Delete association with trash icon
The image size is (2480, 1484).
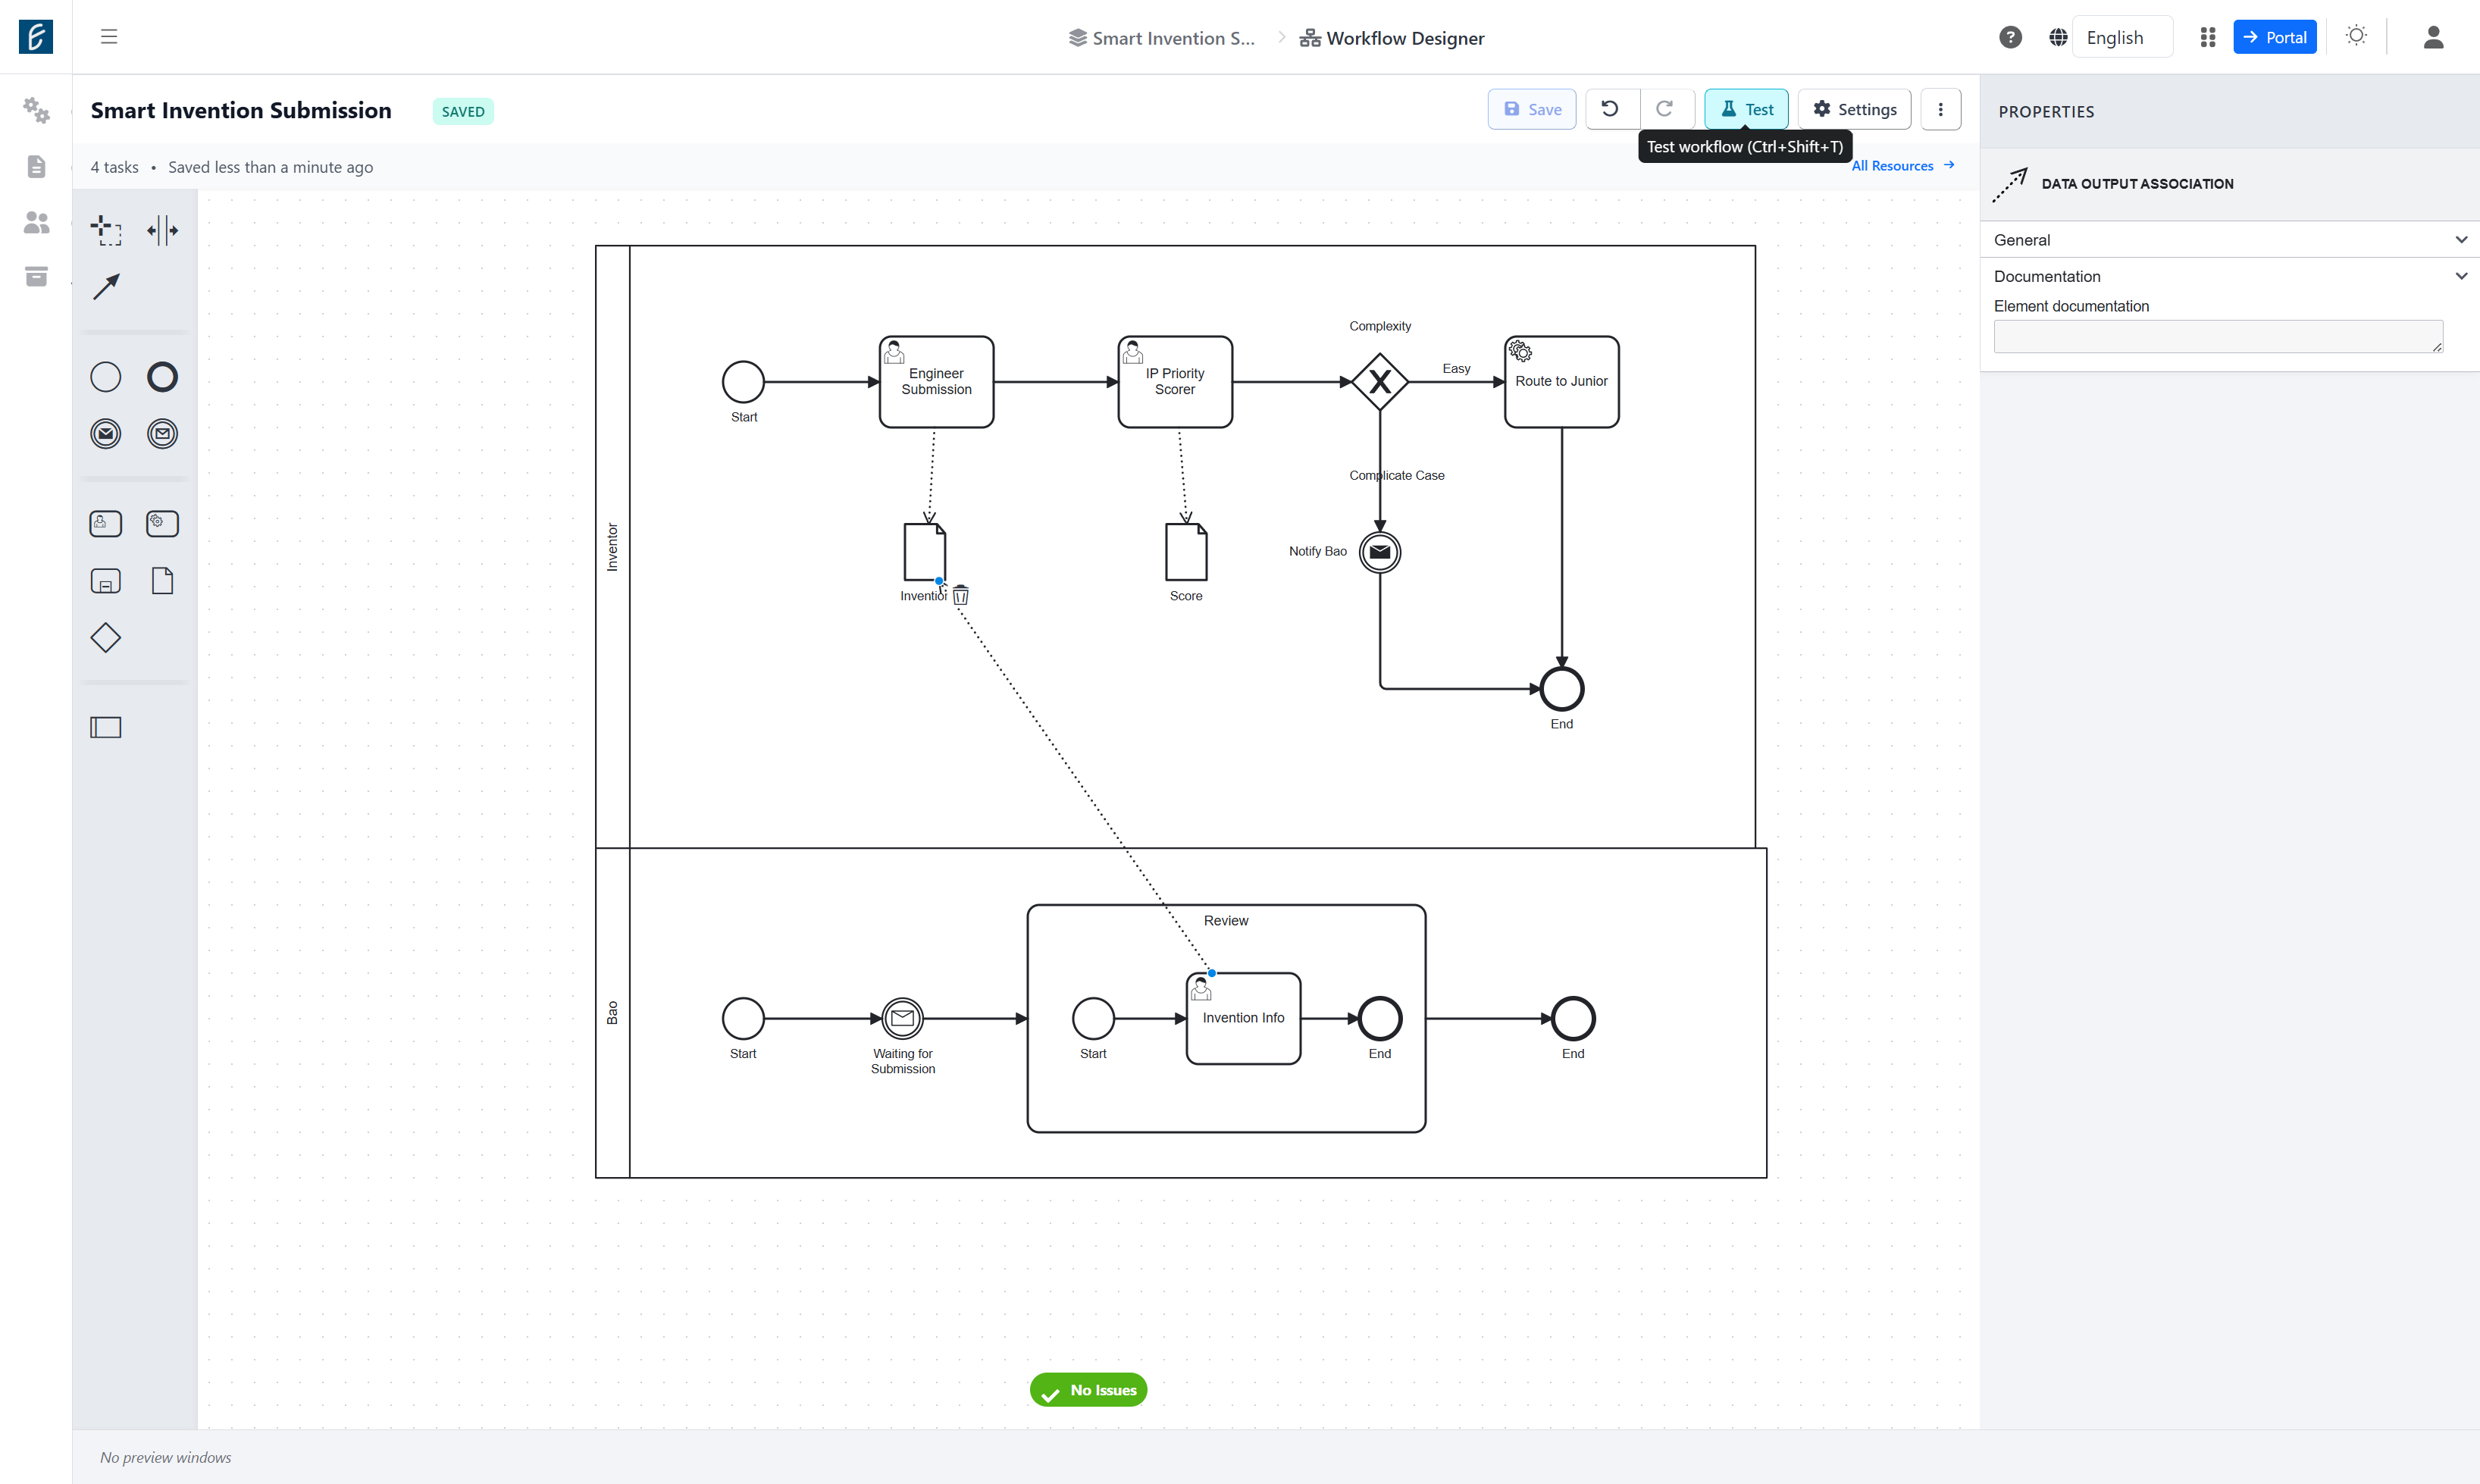tap(961, 596)
